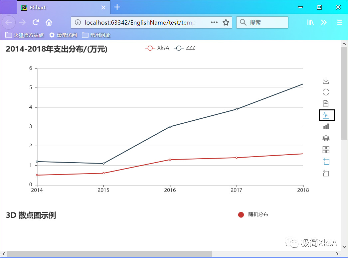Switch chart to line type icon
The height and width of the screenshot is (258, 348).
pos(326,115)
